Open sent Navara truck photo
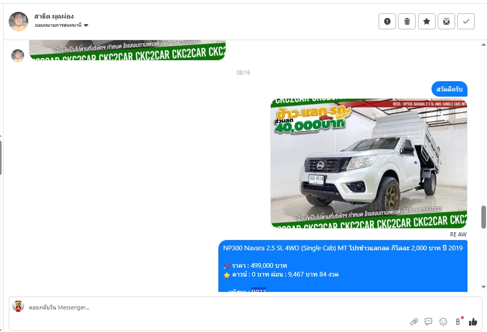 click(369, 163)
